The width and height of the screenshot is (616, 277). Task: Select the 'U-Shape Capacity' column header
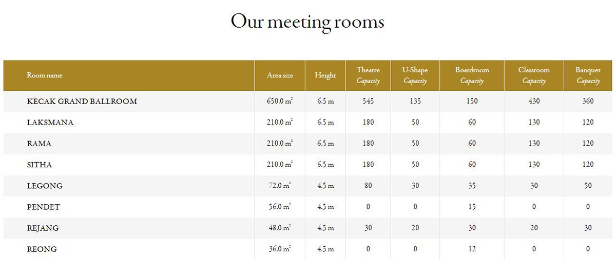[415, 75]
